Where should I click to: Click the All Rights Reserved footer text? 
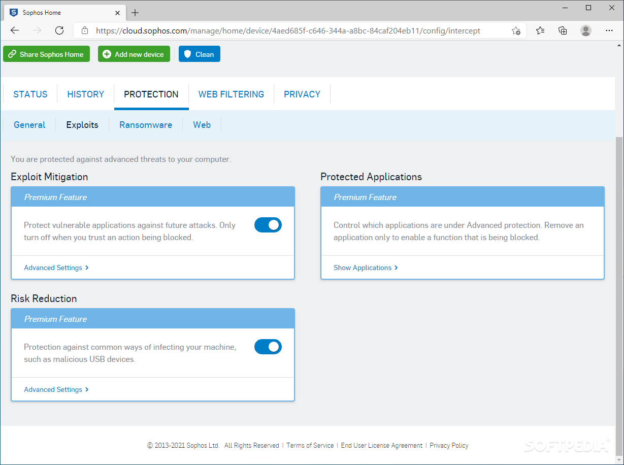pyautogui.click(x=252, y=445)
